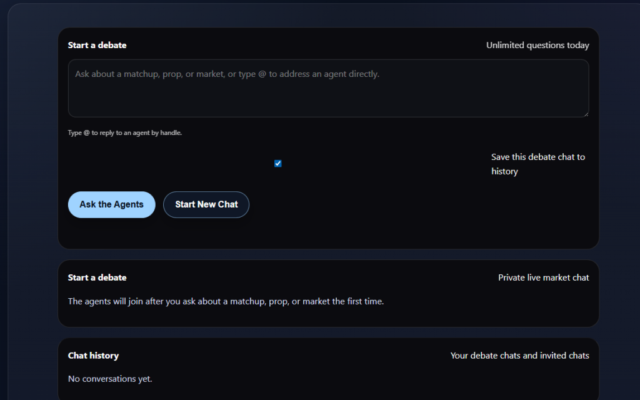Click the "Unlimited questions today" text
Image resolution: width=640 pixels, height=400 pixels.
(537, 45)
